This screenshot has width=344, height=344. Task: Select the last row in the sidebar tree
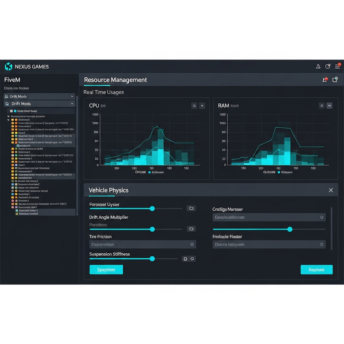[x=45, y=214]
